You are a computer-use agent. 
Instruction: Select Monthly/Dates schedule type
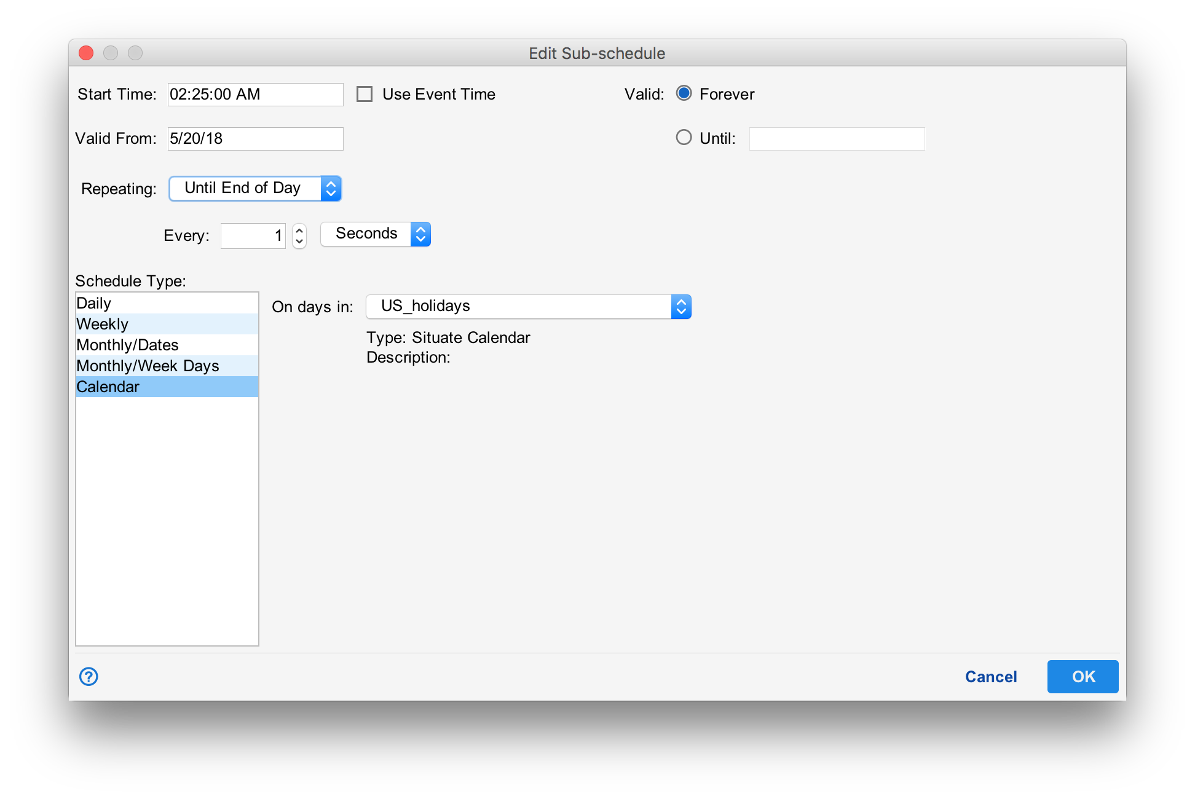[x=167, y=345]
